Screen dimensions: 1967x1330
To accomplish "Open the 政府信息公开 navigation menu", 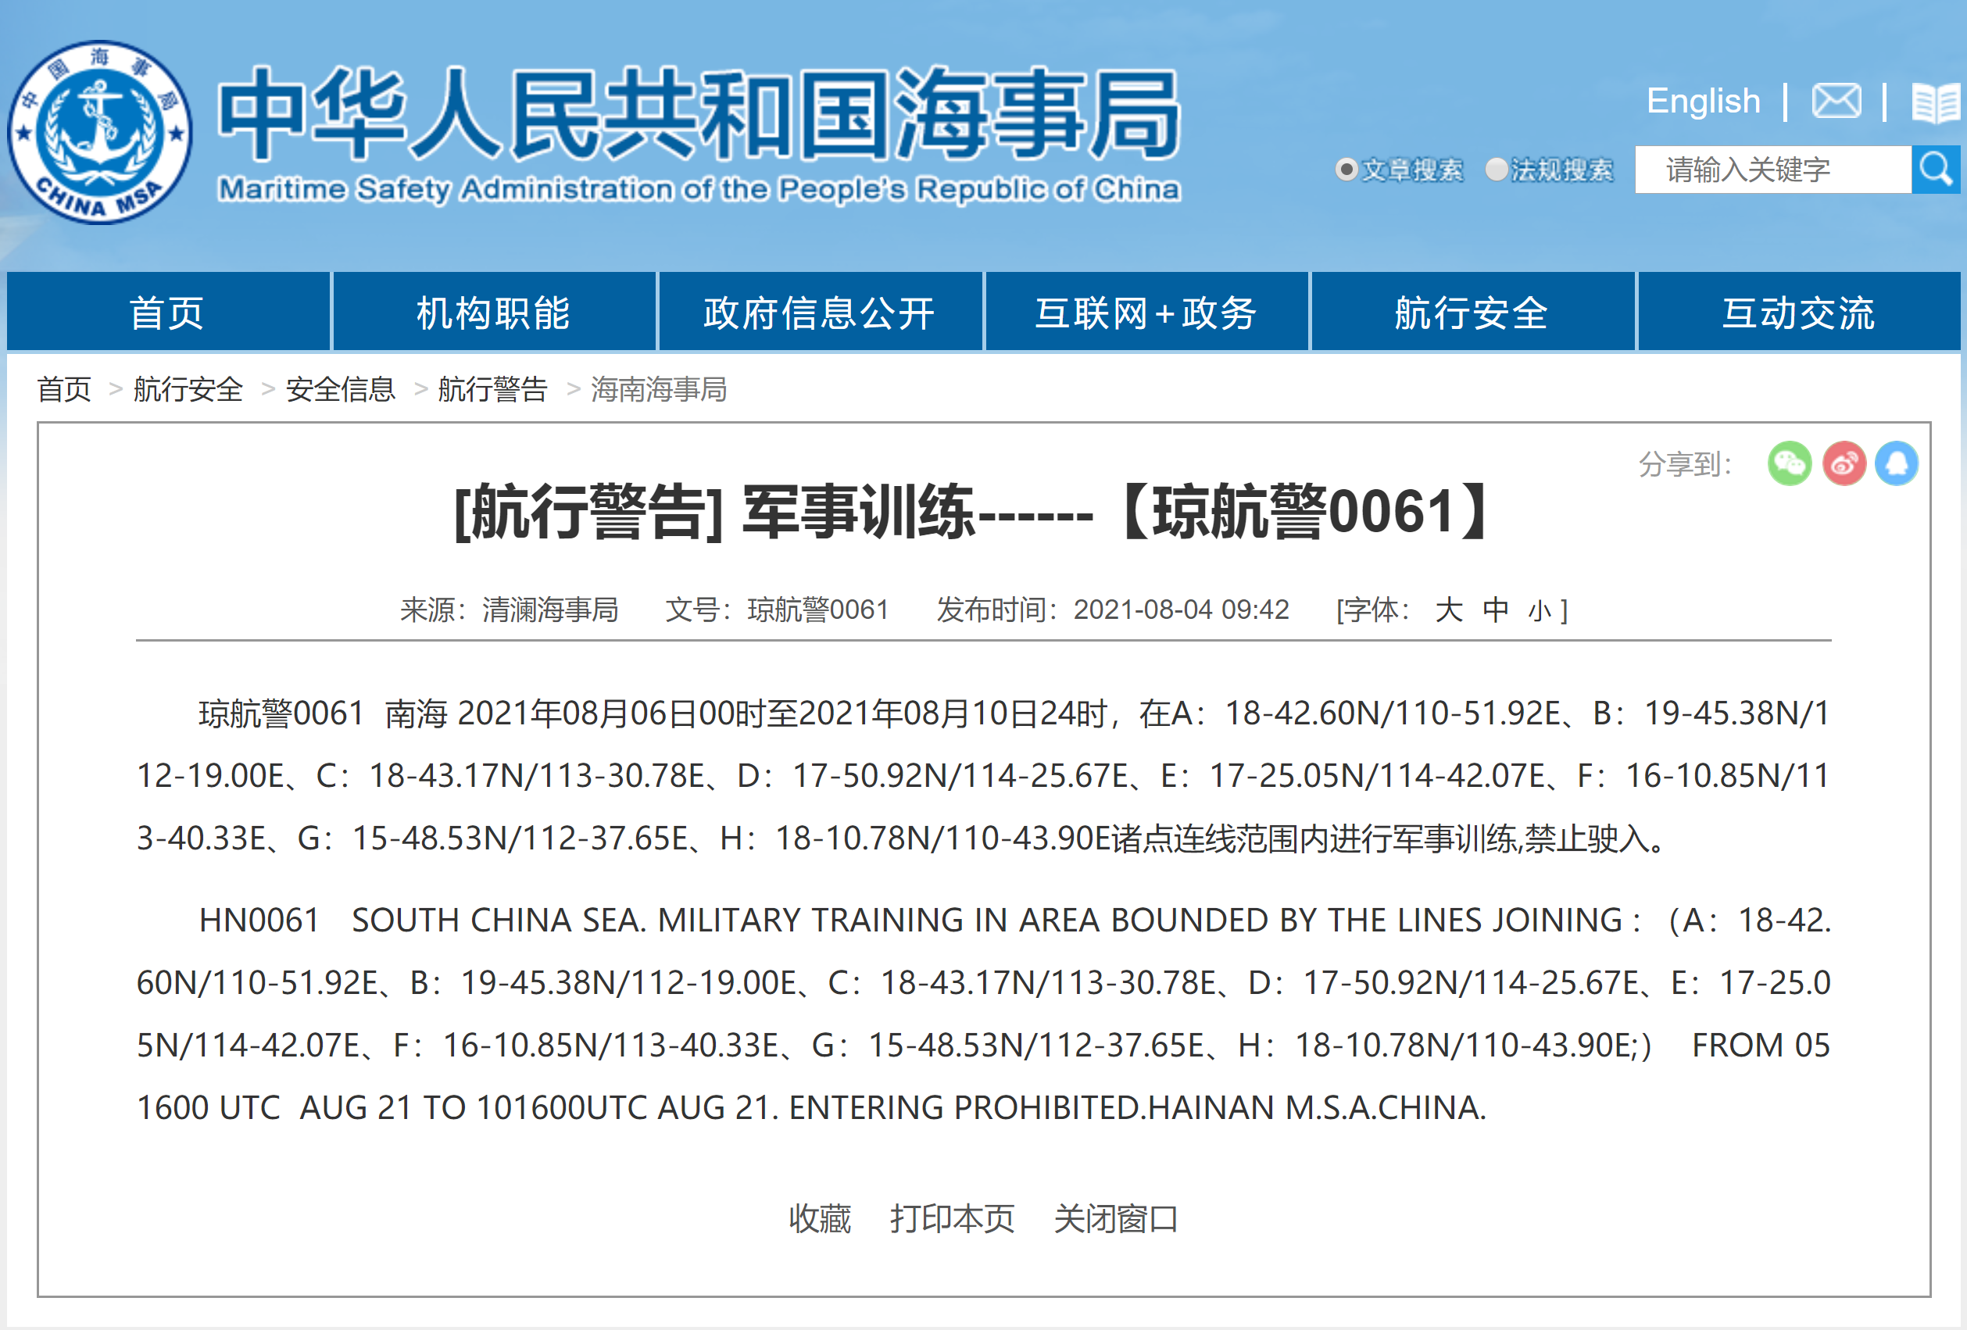I will (x=819, y=313).
